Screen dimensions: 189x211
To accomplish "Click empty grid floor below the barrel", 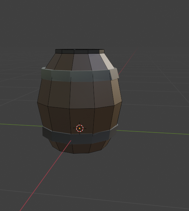I will coord(108,182).
